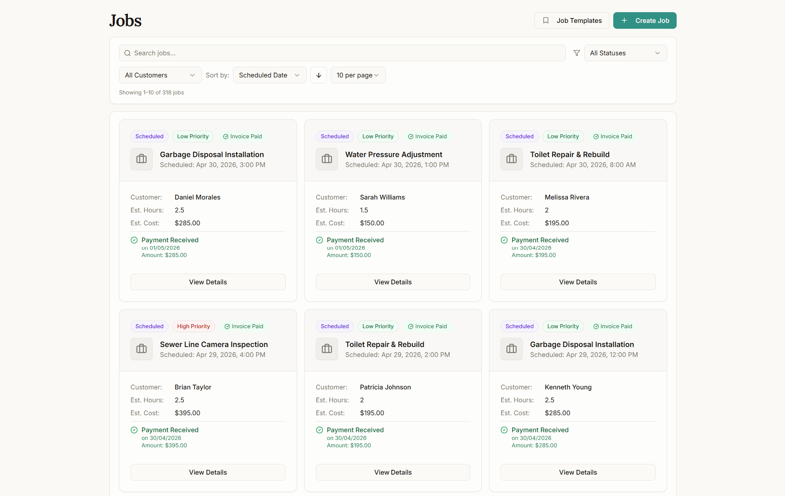The image size is (785, 496).
Task: View Details for Sewer Line Camera Inspection
Action: pyautogui.click(x=208, y=472)
